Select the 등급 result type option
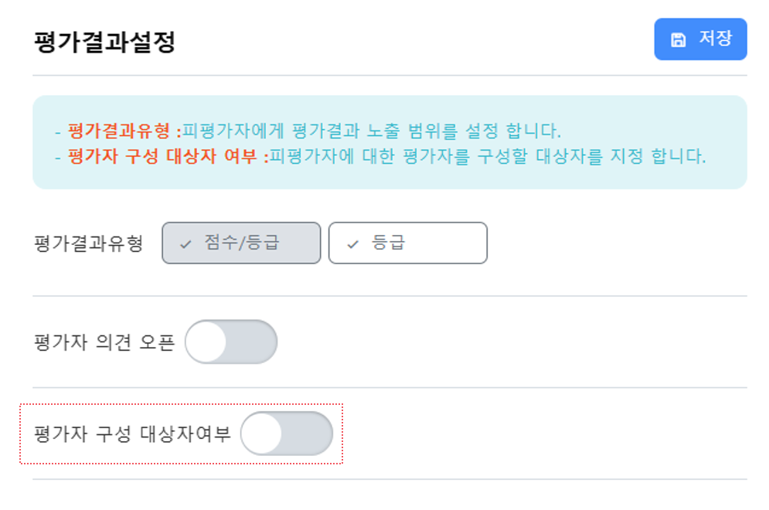 coord(408,243)
